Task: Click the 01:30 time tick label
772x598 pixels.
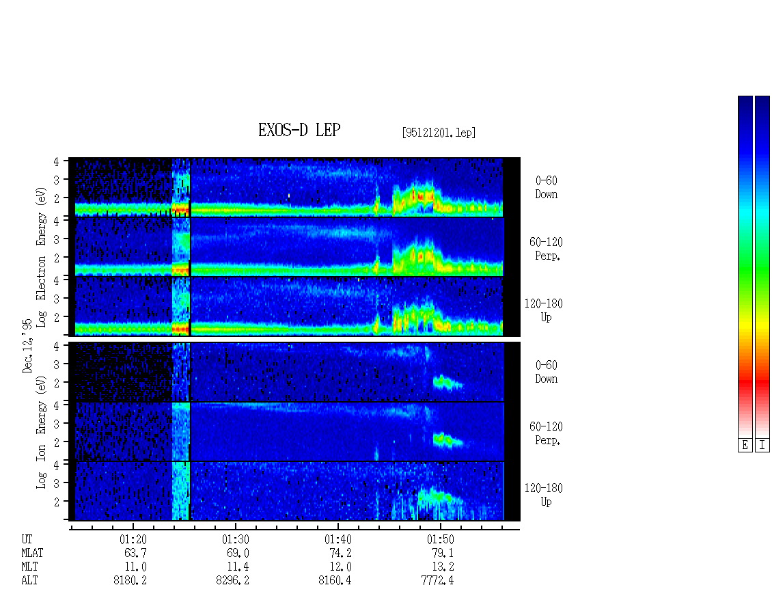Action: 235,539
